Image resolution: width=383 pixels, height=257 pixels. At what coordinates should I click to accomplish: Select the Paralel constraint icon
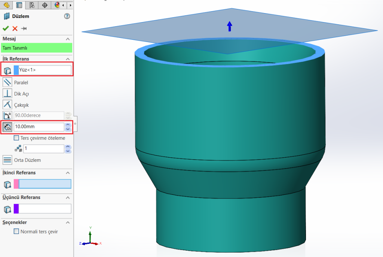coord(7,82)
